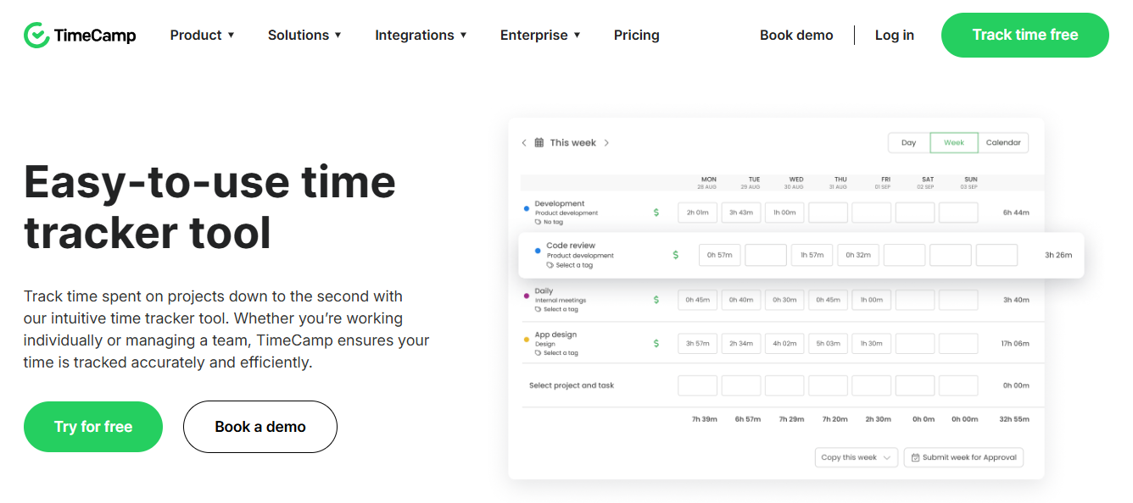Go to the previous week arrow
This screenshot has width=1133, height=503.
[524, 143]
